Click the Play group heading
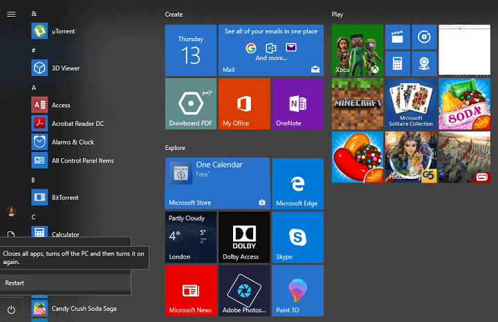Image resolution: width=498 pixels, height=322 pixels. [x=338, y=14]
